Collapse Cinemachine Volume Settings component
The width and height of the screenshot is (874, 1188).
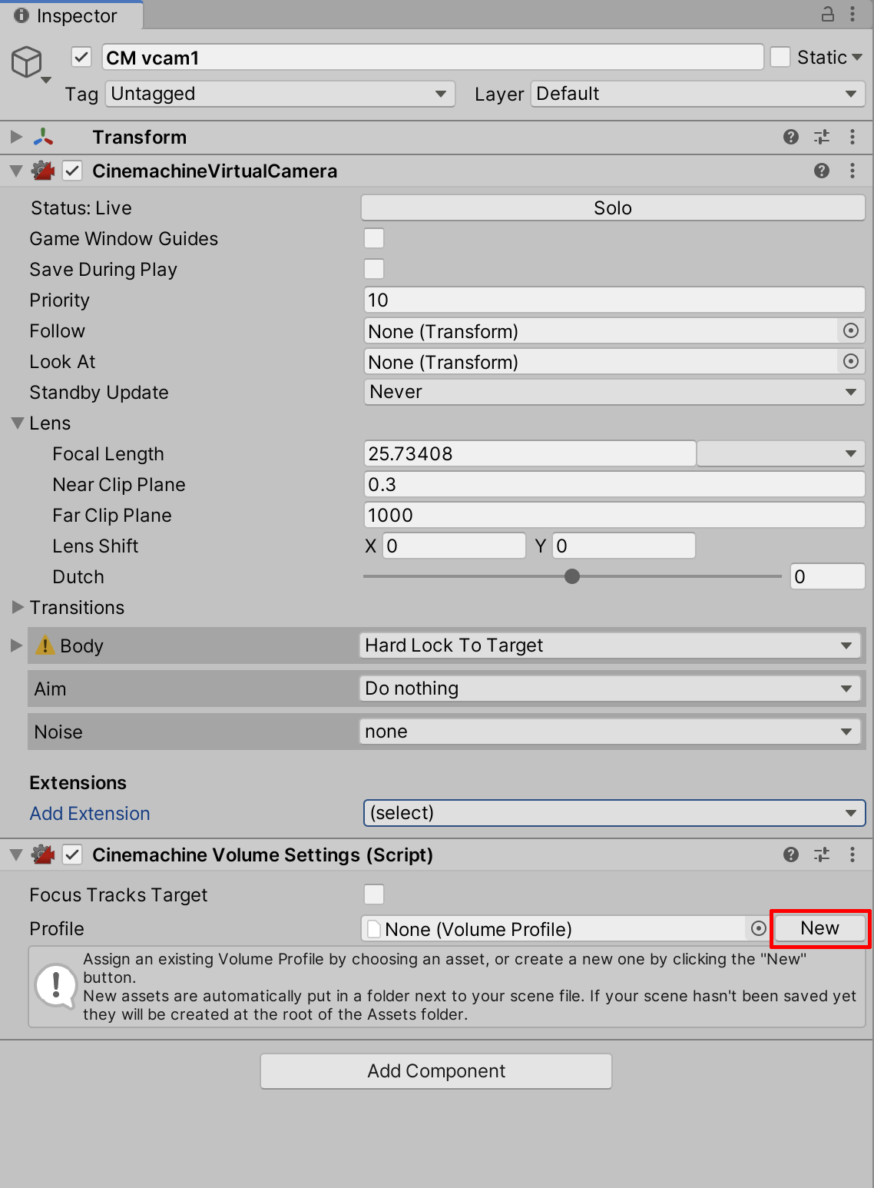[x=16, y=854]
